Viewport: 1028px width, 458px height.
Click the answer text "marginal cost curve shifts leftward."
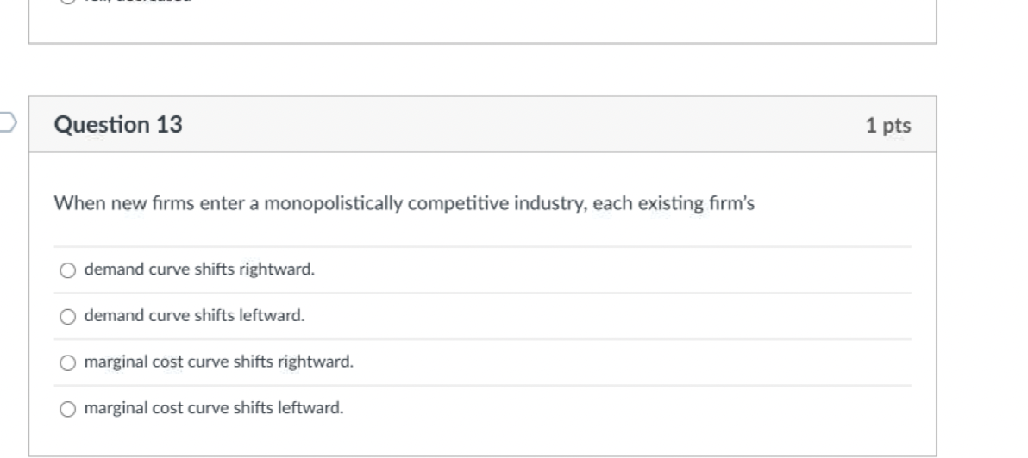pyautogui.click(x=214, y=408)
